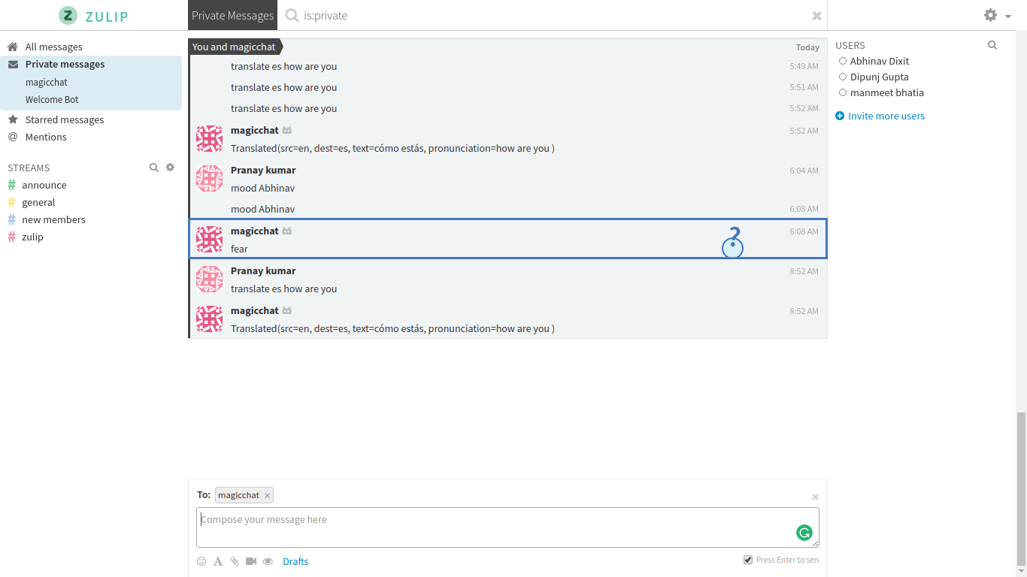Open the general stream

(38, 202)
